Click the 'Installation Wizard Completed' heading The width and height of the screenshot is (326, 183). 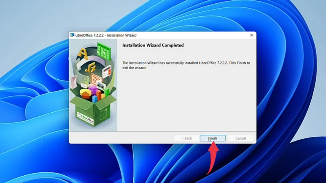click(x=153, y=45)
